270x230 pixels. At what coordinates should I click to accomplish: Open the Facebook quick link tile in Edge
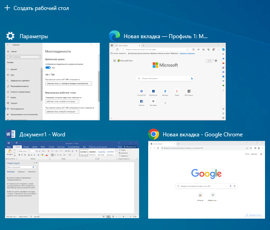tap(141, 101)
